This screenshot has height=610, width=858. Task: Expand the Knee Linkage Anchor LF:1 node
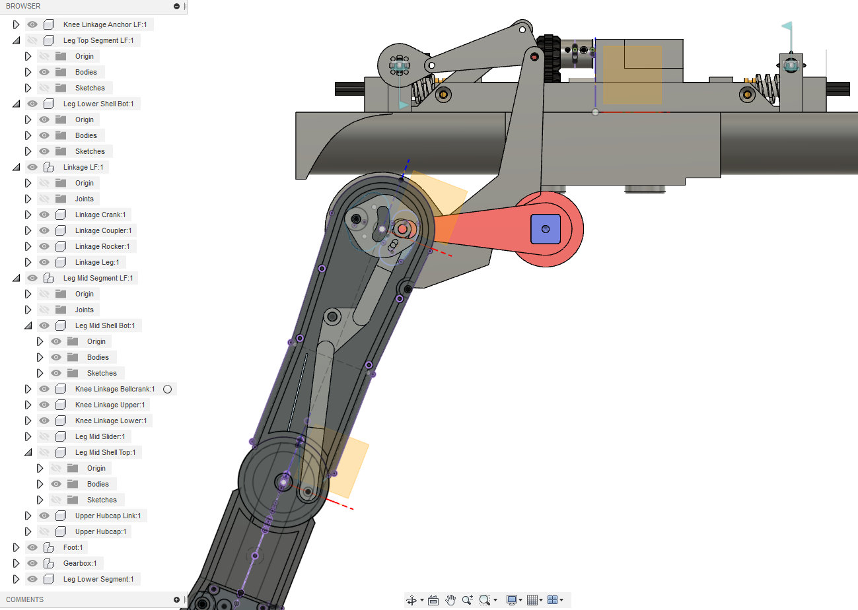pyautogui.click(x=17, y=24)
